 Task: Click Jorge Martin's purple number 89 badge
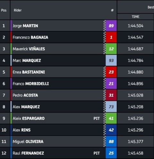pos(111,26)
